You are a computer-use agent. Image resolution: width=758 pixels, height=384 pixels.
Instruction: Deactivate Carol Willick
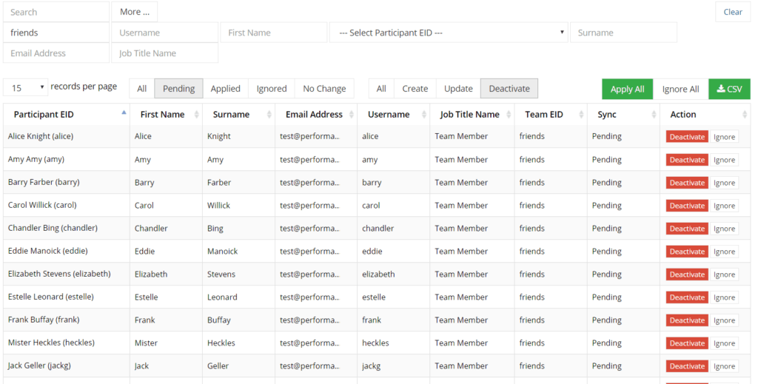[x=687, y=206]
